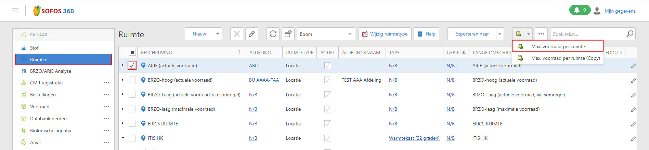Sort by the Beschrijving column header

point(157,53)
